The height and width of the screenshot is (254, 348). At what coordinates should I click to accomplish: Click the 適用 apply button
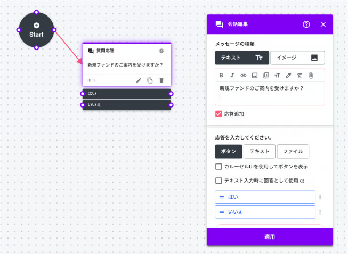pyautogui.click(x=270, y=236)
